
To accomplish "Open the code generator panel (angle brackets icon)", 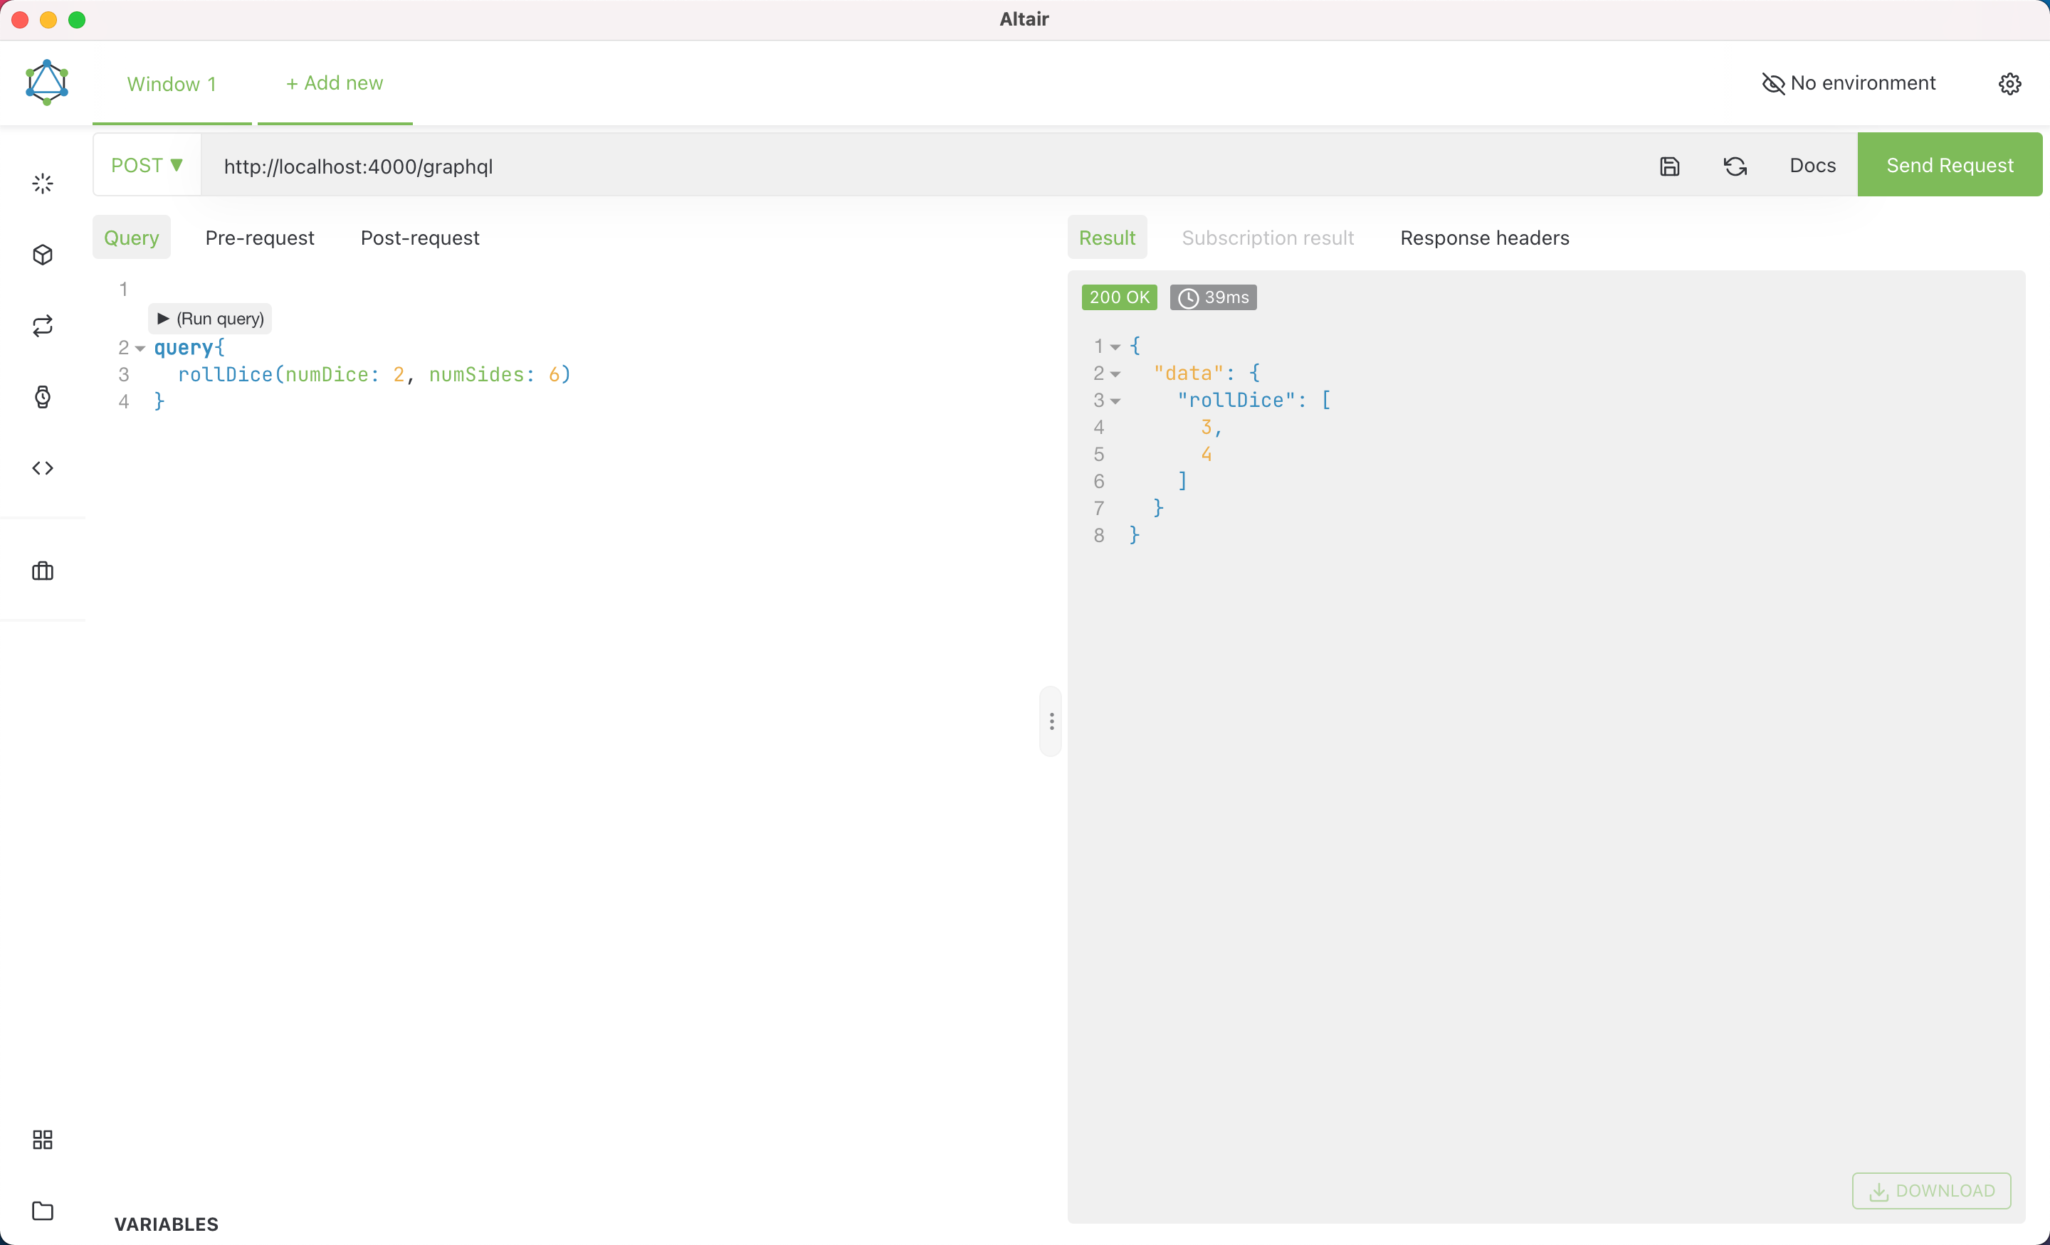I will (x=43, y=467).
